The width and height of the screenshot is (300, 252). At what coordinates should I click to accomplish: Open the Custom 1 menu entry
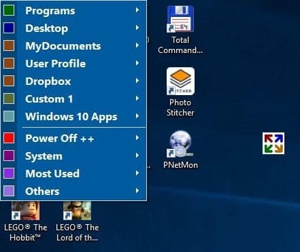(73, 98)
